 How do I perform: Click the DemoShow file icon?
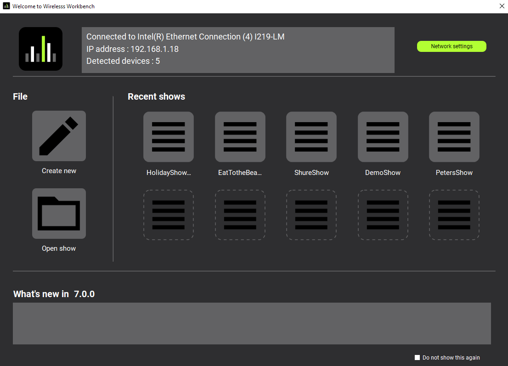(x=383, y=136)
